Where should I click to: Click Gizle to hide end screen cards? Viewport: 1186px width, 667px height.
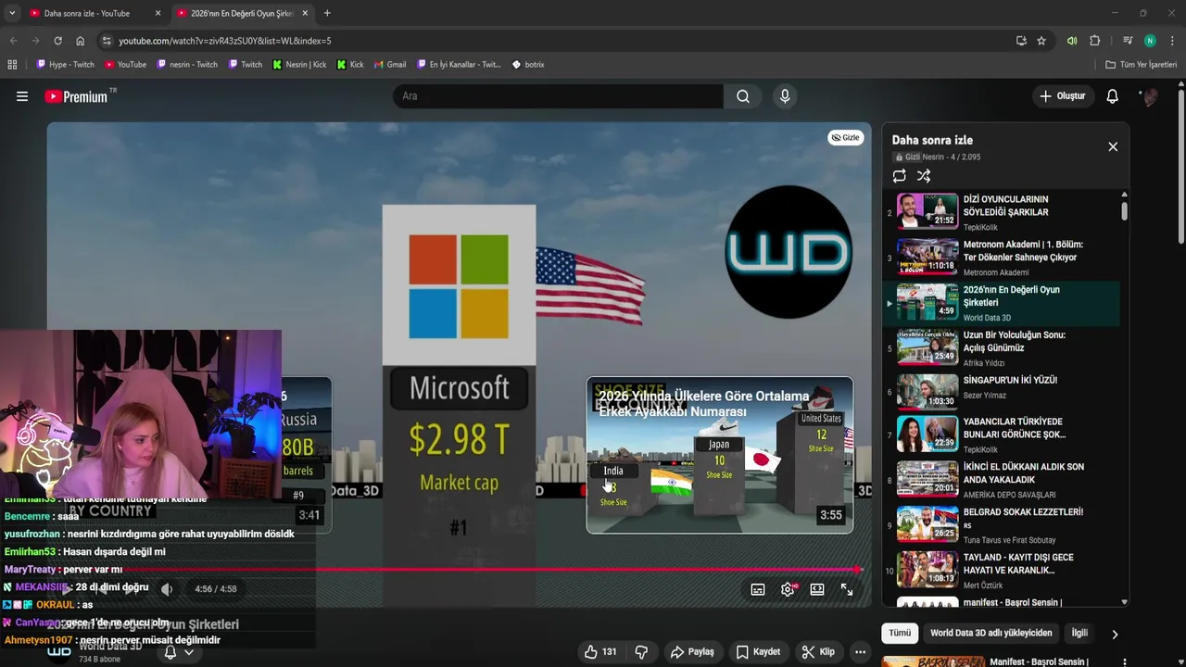[x=845, y=137]
